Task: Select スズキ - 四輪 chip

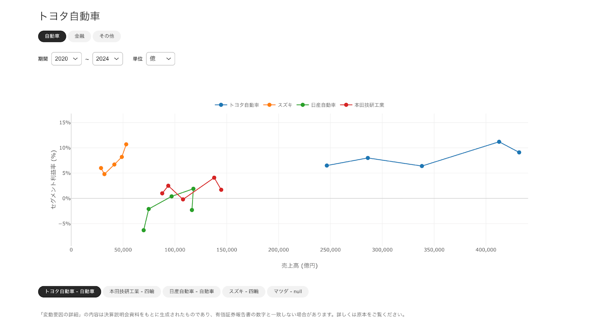Action: (x=244, y=292)
